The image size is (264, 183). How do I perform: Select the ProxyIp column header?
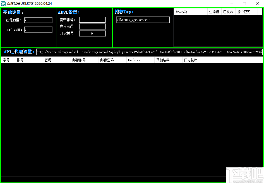pos(191,12)
